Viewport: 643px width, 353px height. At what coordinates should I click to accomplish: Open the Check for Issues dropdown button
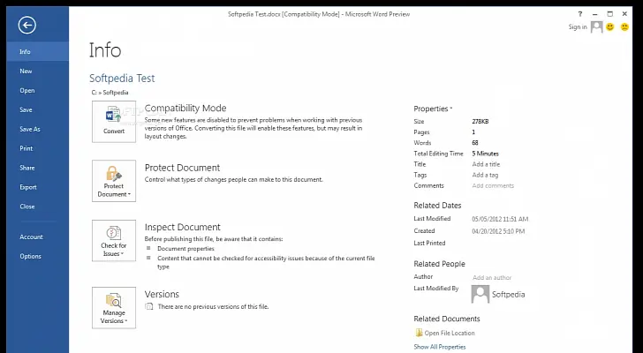[114, 241]
